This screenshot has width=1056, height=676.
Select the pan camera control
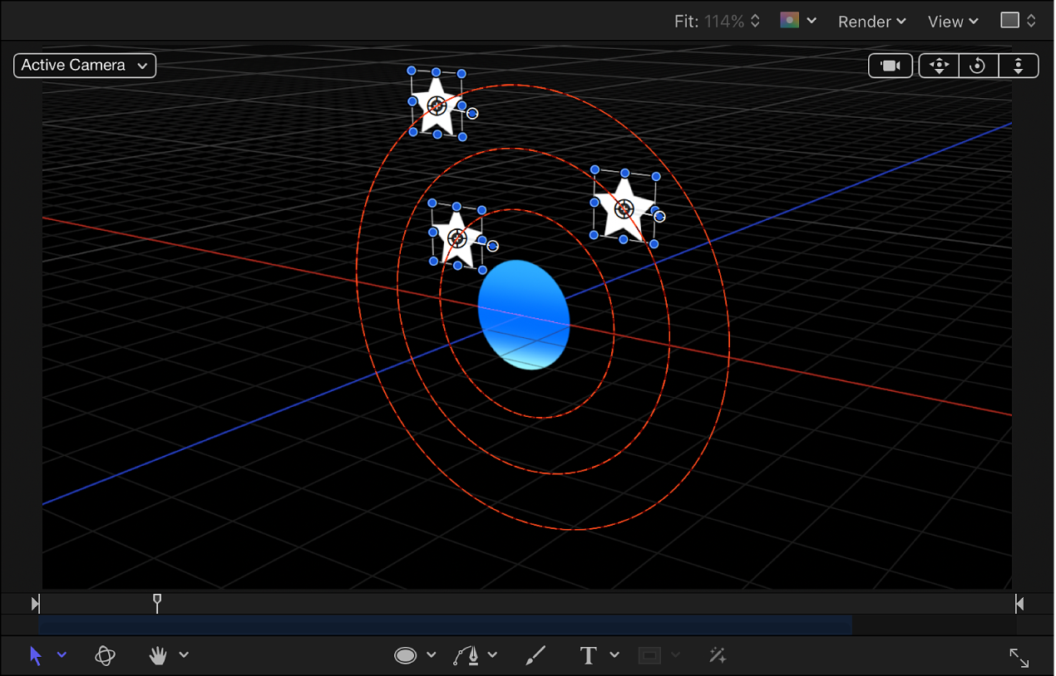coord(938,65)
